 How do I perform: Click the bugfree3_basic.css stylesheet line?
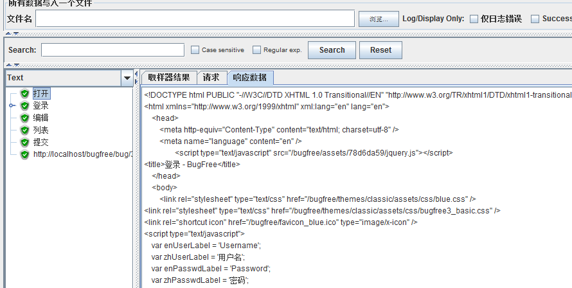coord(323,211)
